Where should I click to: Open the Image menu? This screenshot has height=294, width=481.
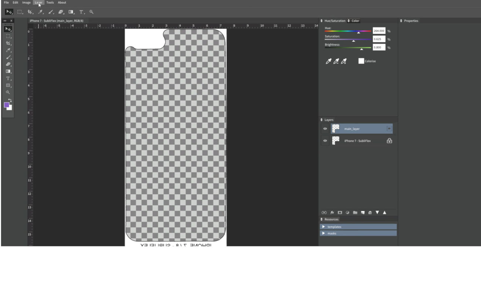[x=26, y=3]
